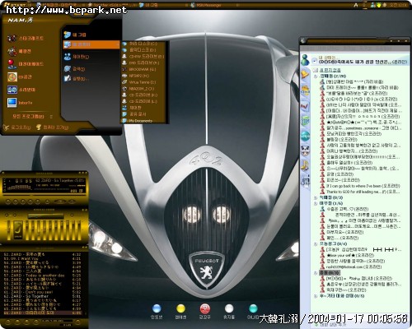412x329 pixels.
Task: Select playlist track 53 I Want You
Action: click(x=43, y=258)
